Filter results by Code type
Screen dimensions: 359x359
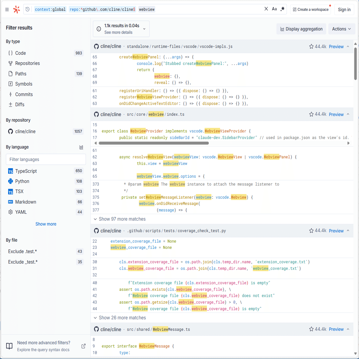[46, 53]
